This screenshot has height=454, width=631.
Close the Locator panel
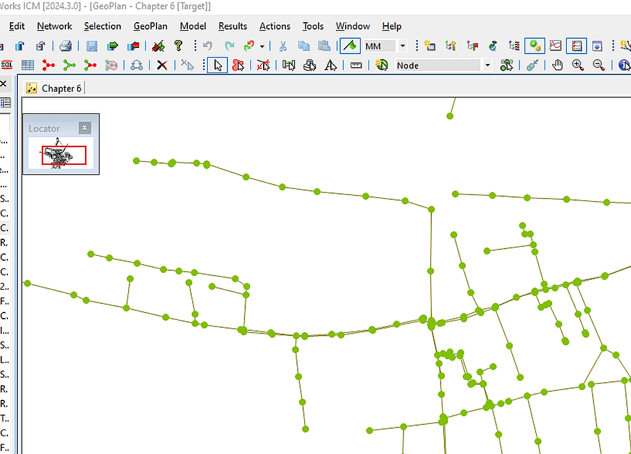coord(84,128)
